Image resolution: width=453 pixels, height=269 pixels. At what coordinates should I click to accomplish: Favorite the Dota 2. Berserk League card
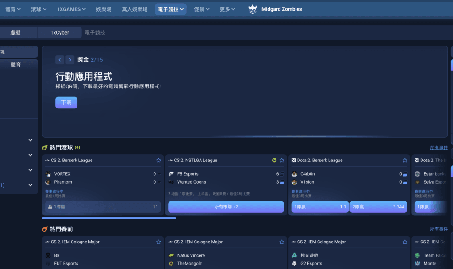tap(405, 160)
